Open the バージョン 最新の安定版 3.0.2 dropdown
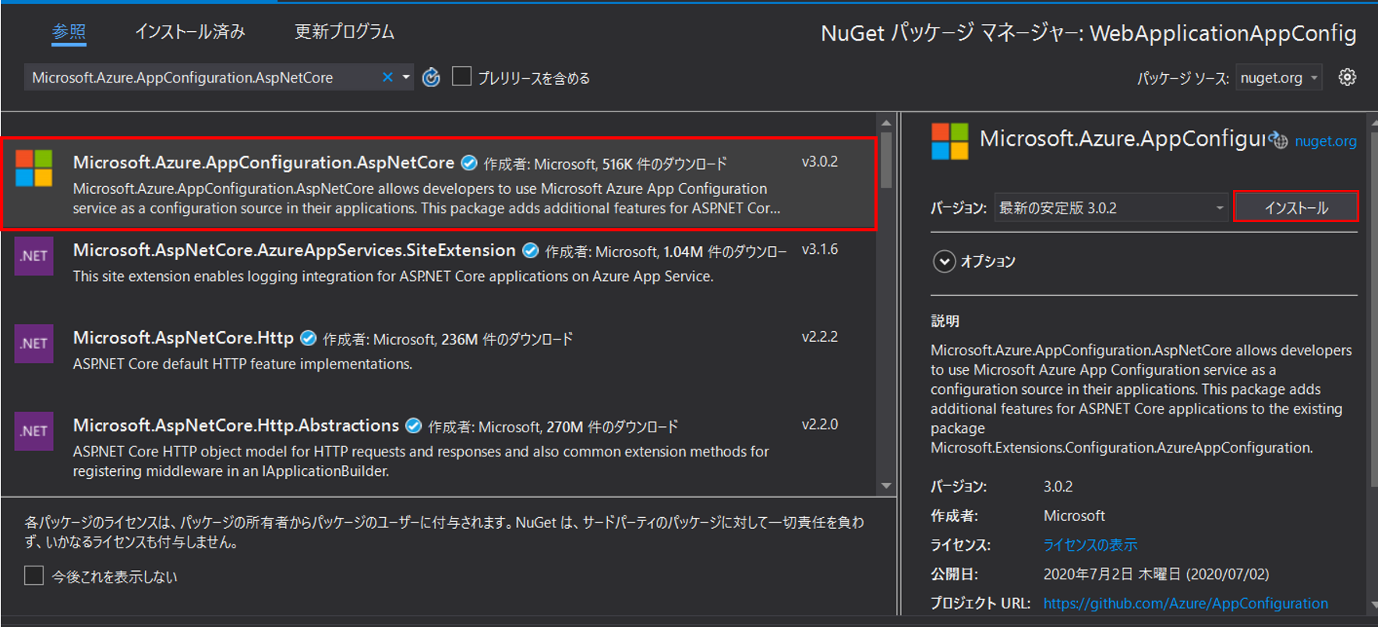This screenshot has width=1378, height=627. 1111,208
